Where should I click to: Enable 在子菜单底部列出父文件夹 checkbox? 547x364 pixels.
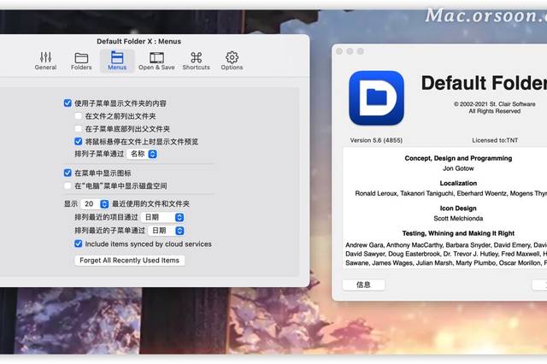[x=79, y=129]
